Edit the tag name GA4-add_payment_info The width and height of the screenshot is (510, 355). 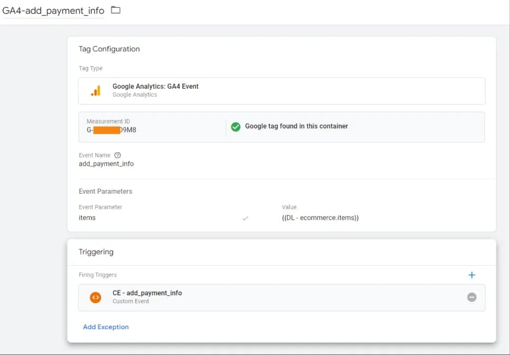(x=53, y=11)
